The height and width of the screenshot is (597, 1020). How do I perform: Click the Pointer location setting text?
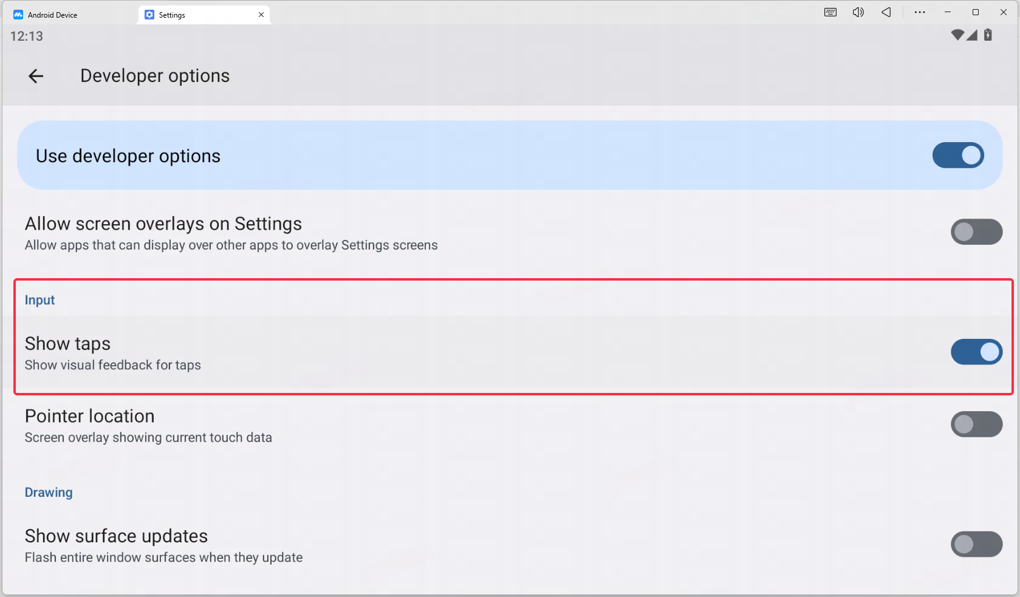(x=89, y=416)
